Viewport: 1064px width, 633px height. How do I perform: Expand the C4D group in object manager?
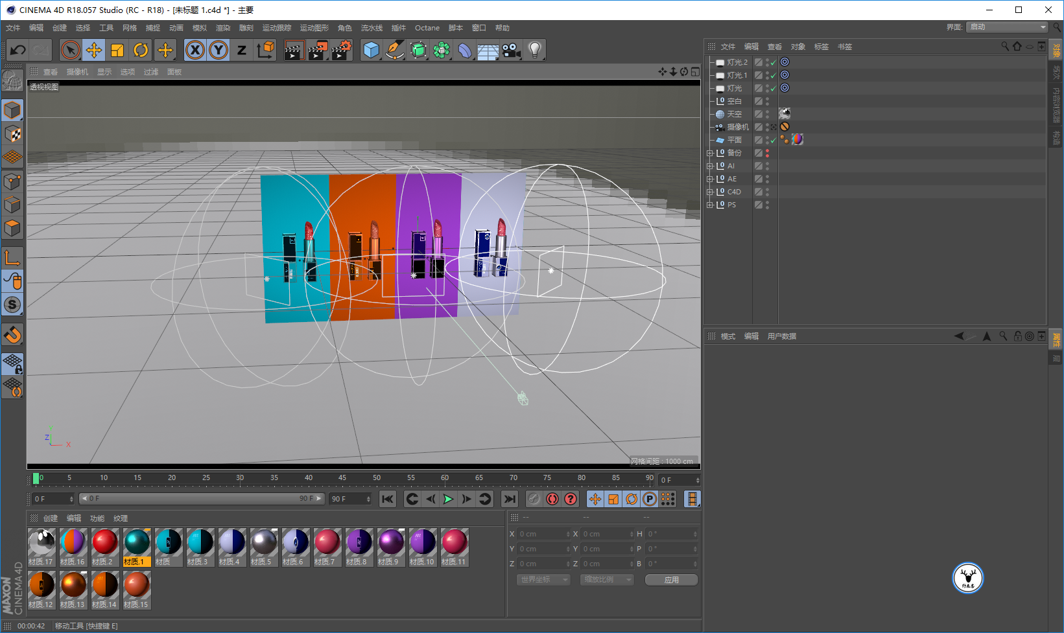coord(710,192)
